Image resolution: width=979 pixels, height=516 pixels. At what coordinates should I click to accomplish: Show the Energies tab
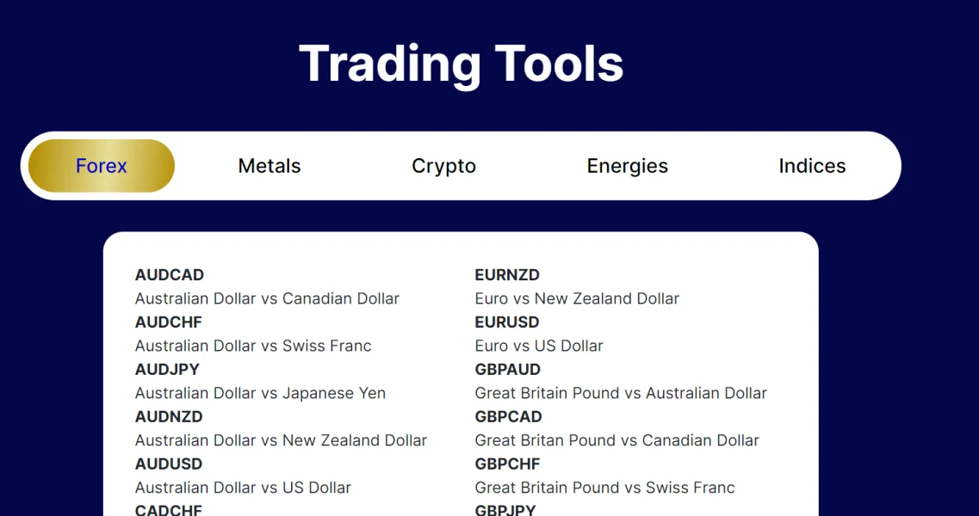point(627,166)
